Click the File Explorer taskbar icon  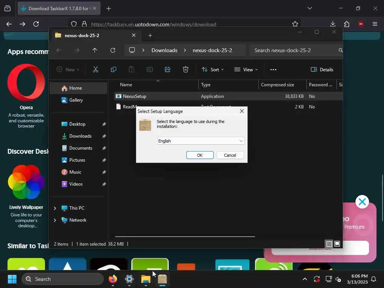[x=146, y=279]
